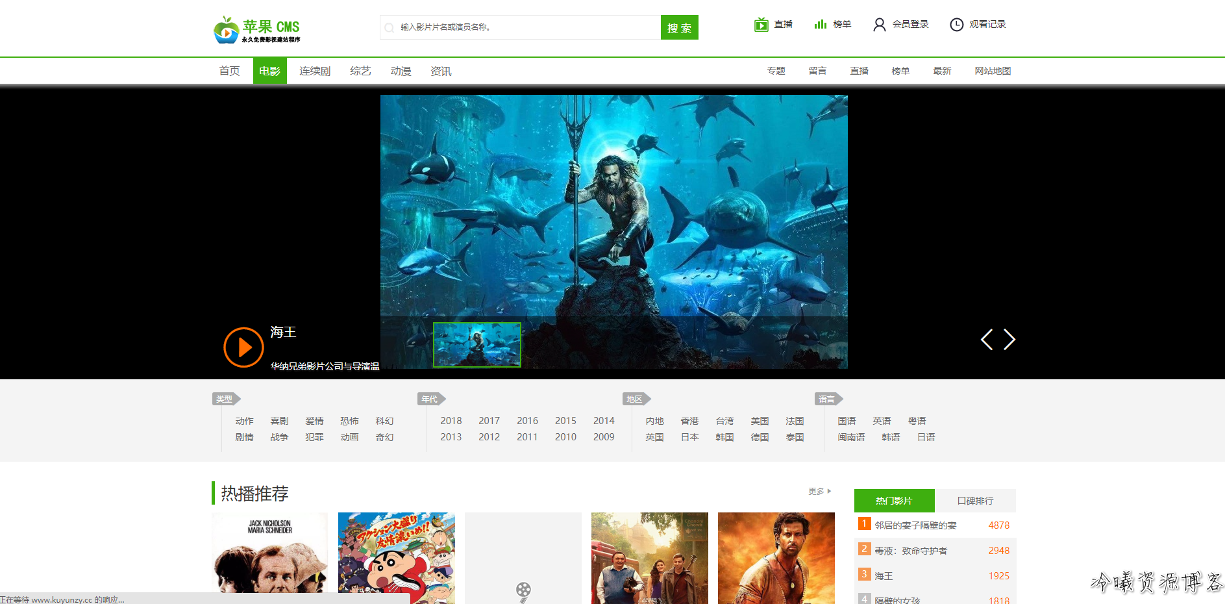Open the Jack Nicholson movie poster
The height and width of the screenshot is (604, 1225).
pos(270,559)
